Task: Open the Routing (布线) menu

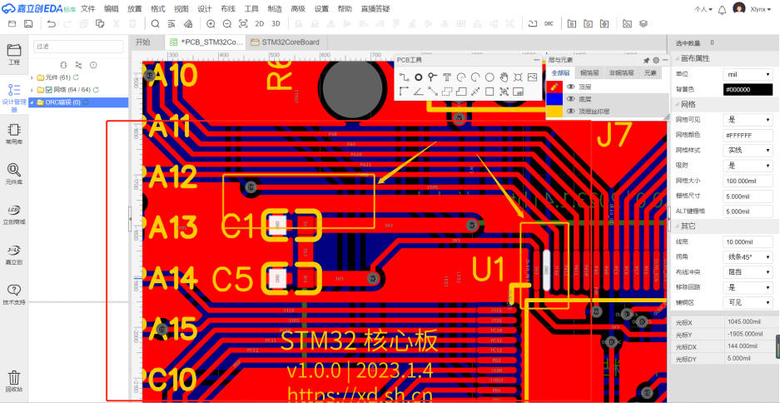Action: pos(228,8)
